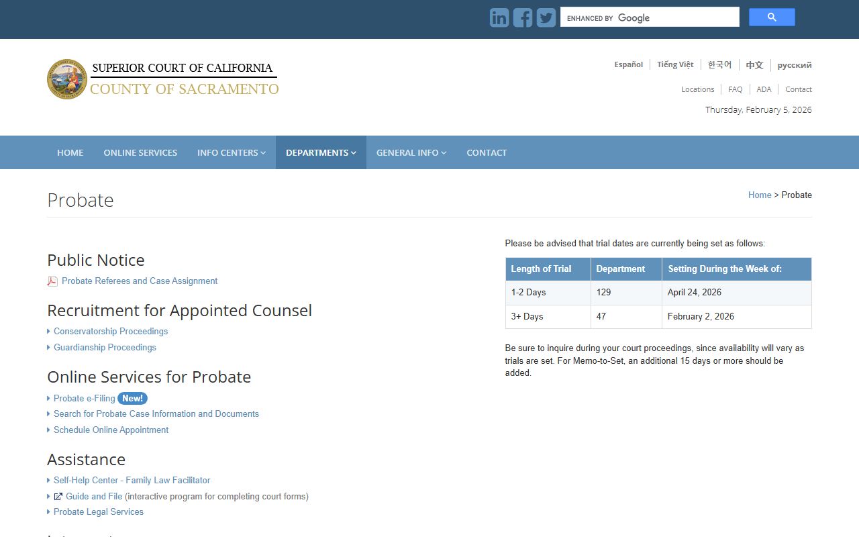Open the FAQ header link
Viewport: 859px width, 537px height.
point(736,89)
